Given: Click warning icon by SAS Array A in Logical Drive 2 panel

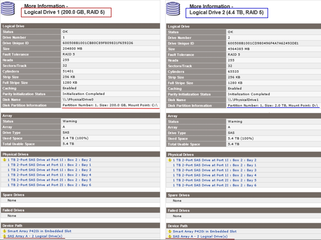Looking at the screenshot, I should pos(170,236).
